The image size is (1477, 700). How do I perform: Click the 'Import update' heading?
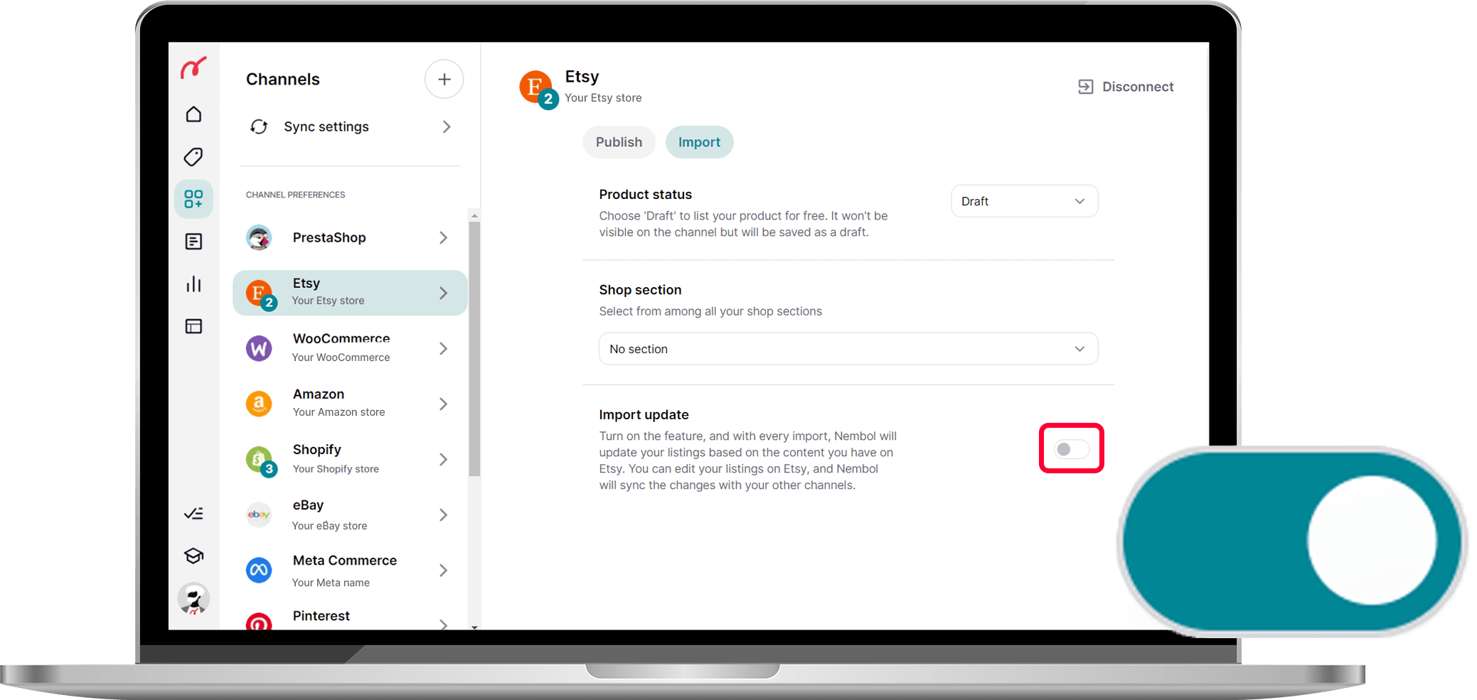[644, 414]
